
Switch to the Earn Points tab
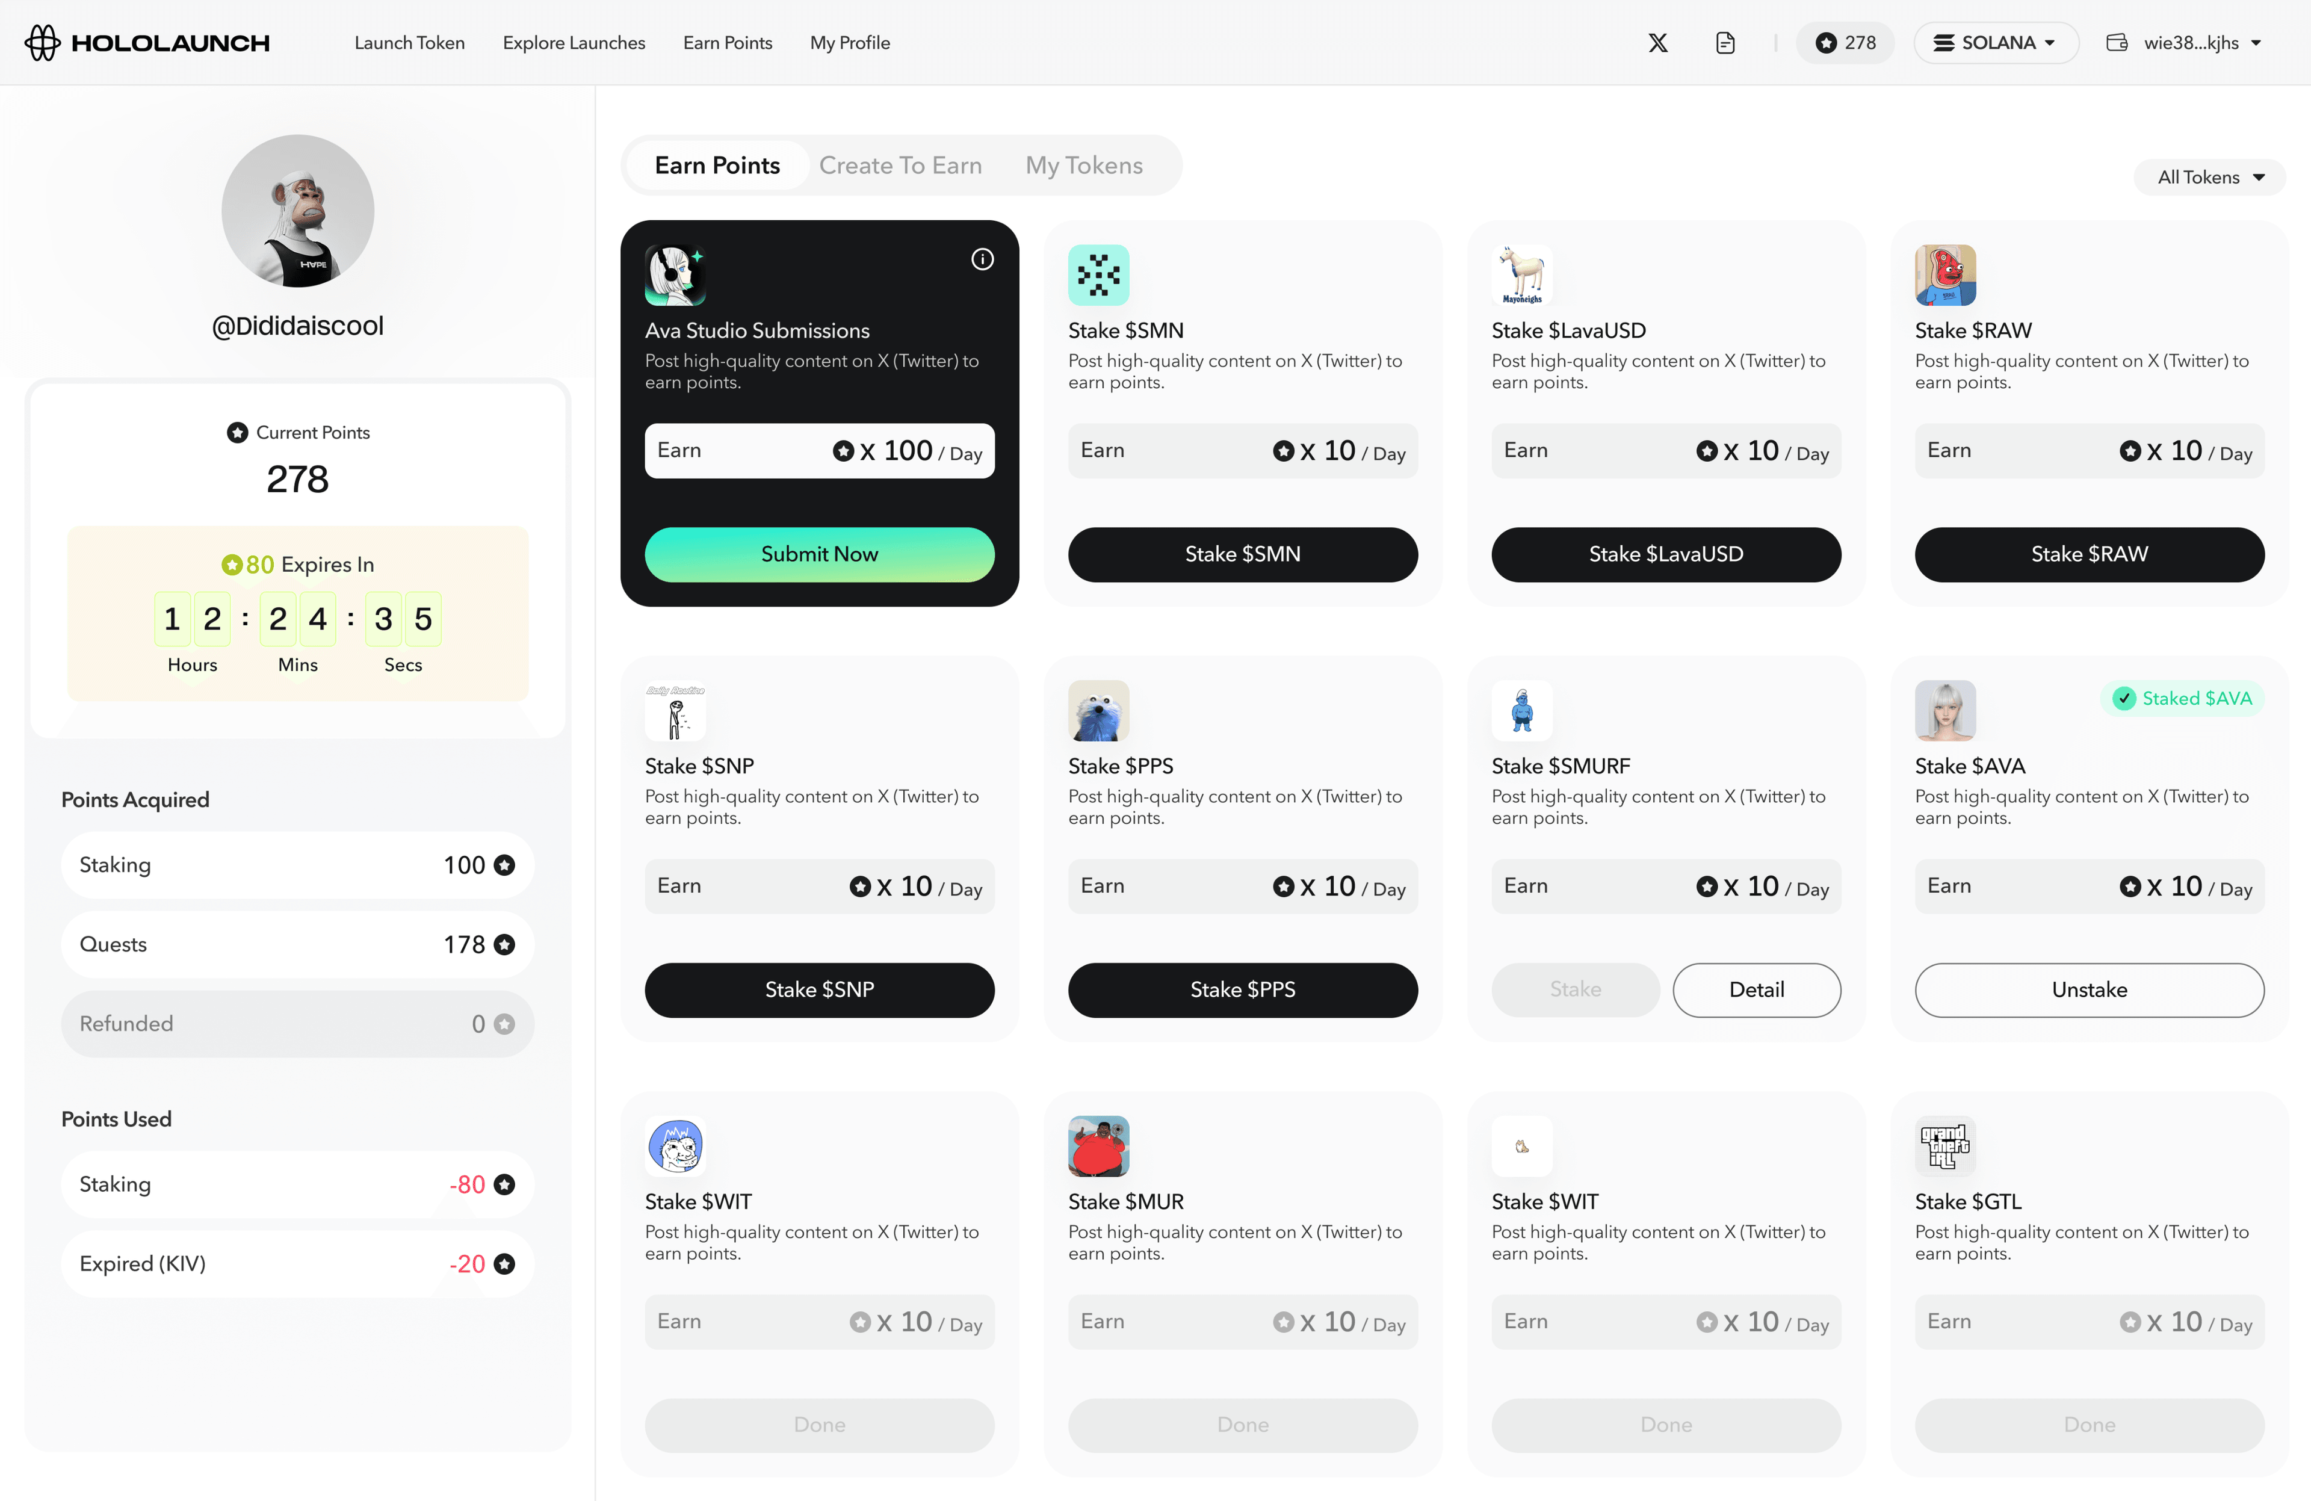click(717, 165)
